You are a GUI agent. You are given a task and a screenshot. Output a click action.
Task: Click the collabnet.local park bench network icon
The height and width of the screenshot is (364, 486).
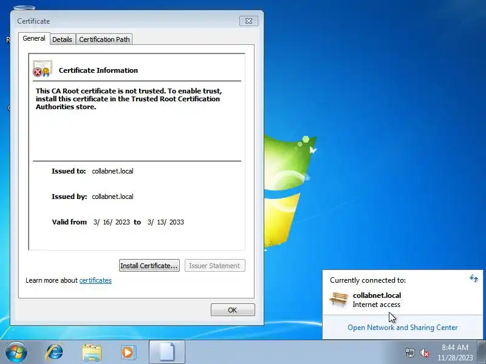click(x=338, y=299)
